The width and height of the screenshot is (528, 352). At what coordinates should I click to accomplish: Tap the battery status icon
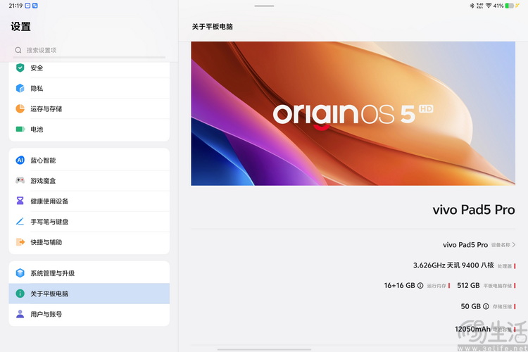point(510,6)
